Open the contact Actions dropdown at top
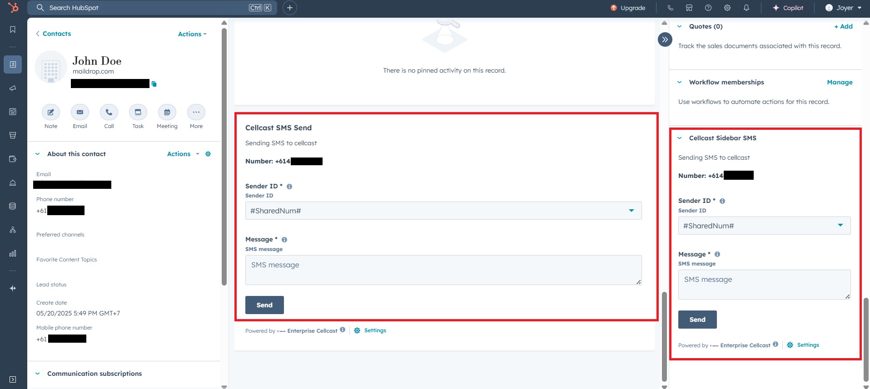 click(x=192, y=34)
